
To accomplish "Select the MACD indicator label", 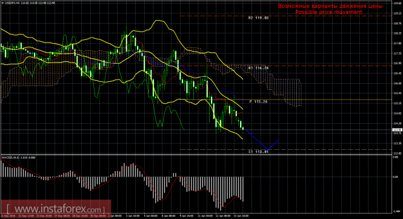I will tap(19, 157).
